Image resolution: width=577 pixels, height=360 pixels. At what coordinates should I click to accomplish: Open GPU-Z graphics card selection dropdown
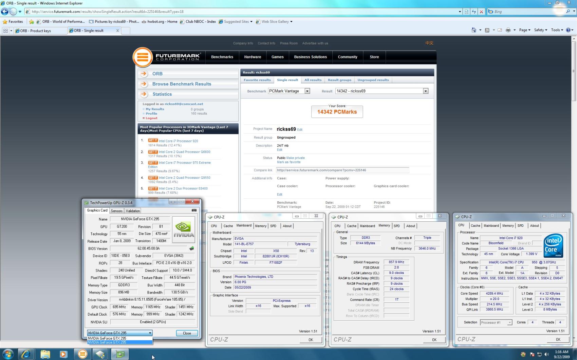120,333
